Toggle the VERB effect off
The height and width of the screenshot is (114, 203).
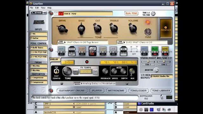[x=165, y=51]
